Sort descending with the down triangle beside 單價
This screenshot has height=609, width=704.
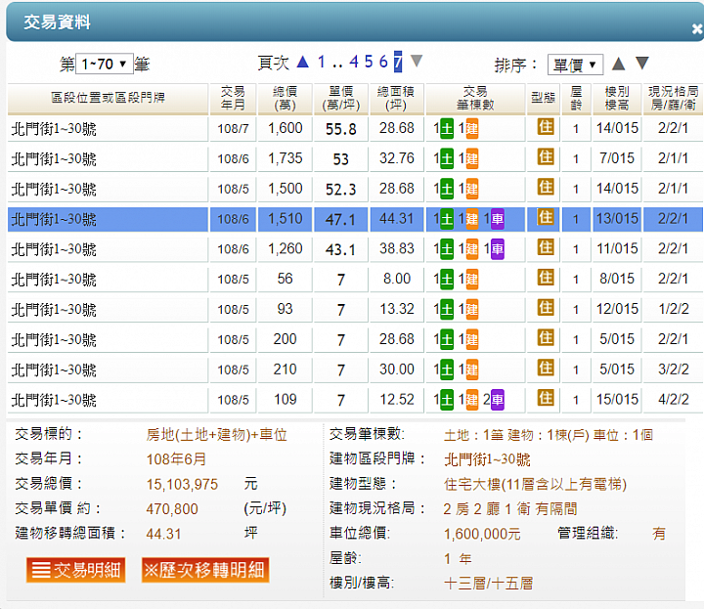tap(642, 64)
